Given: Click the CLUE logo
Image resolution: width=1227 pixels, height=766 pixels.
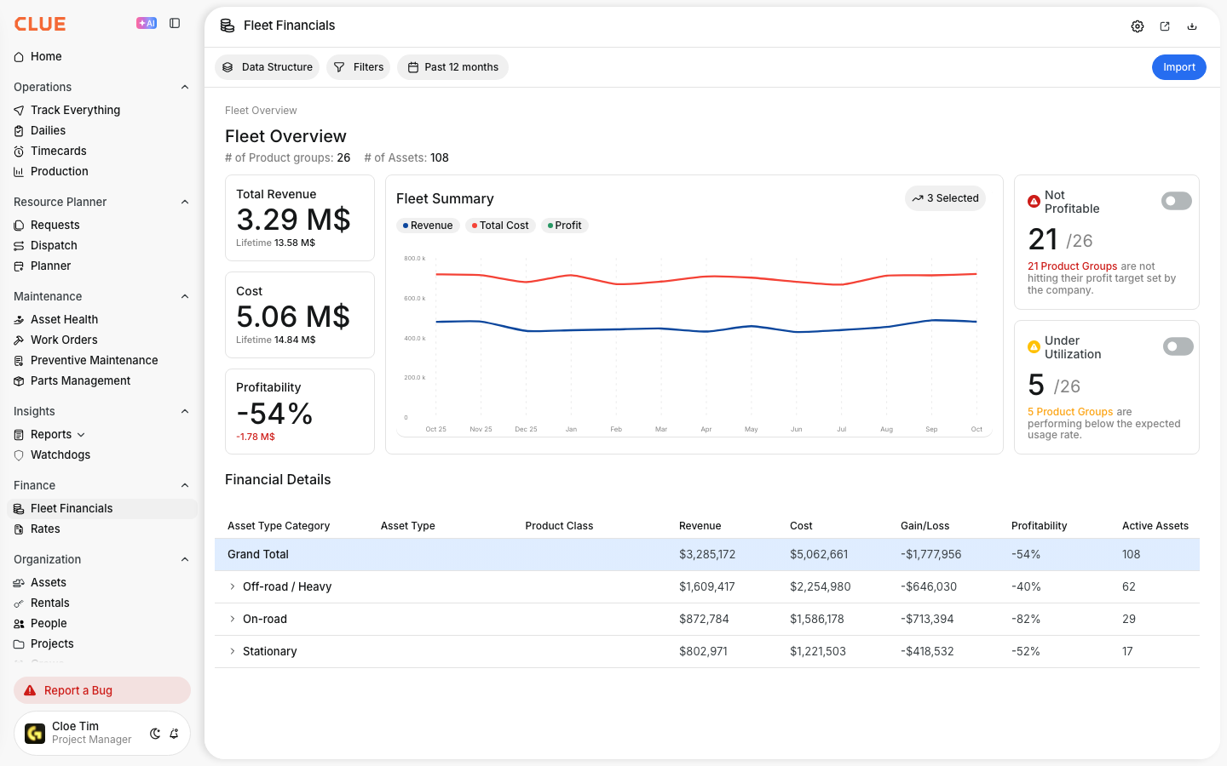Looking at the screenshot, I should click(x=40, y=24).
